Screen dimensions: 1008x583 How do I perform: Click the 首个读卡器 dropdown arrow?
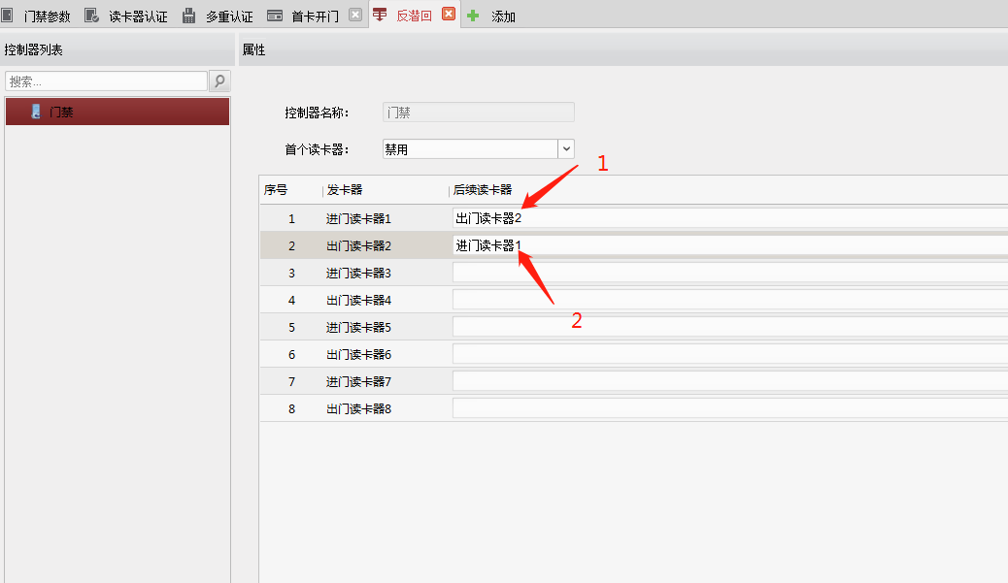(565, 148)
